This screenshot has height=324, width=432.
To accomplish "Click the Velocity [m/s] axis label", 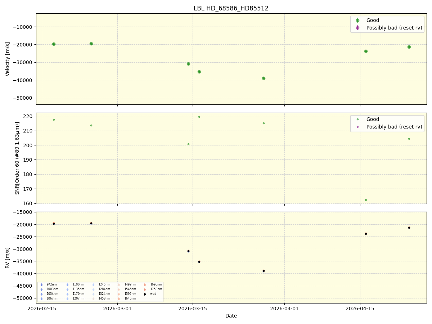I will [x=8, y=59].
